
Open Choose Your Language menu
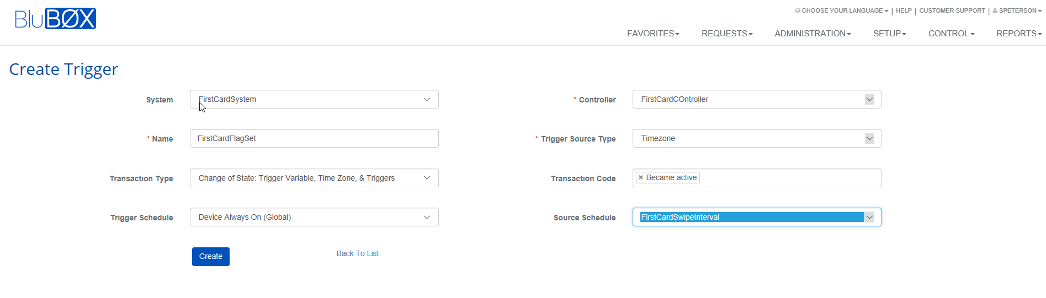click(842, 10)
